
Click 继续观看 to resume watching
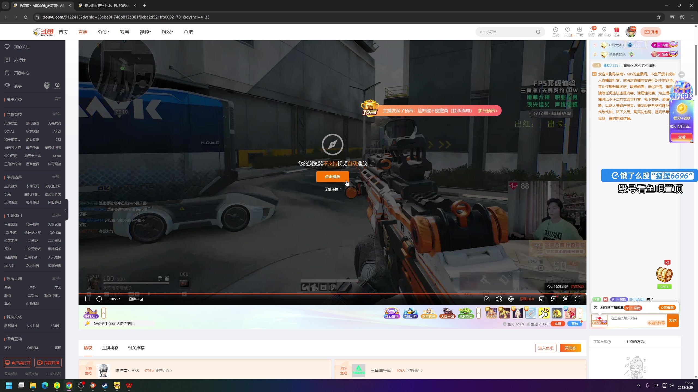click(x=577, y=286)
